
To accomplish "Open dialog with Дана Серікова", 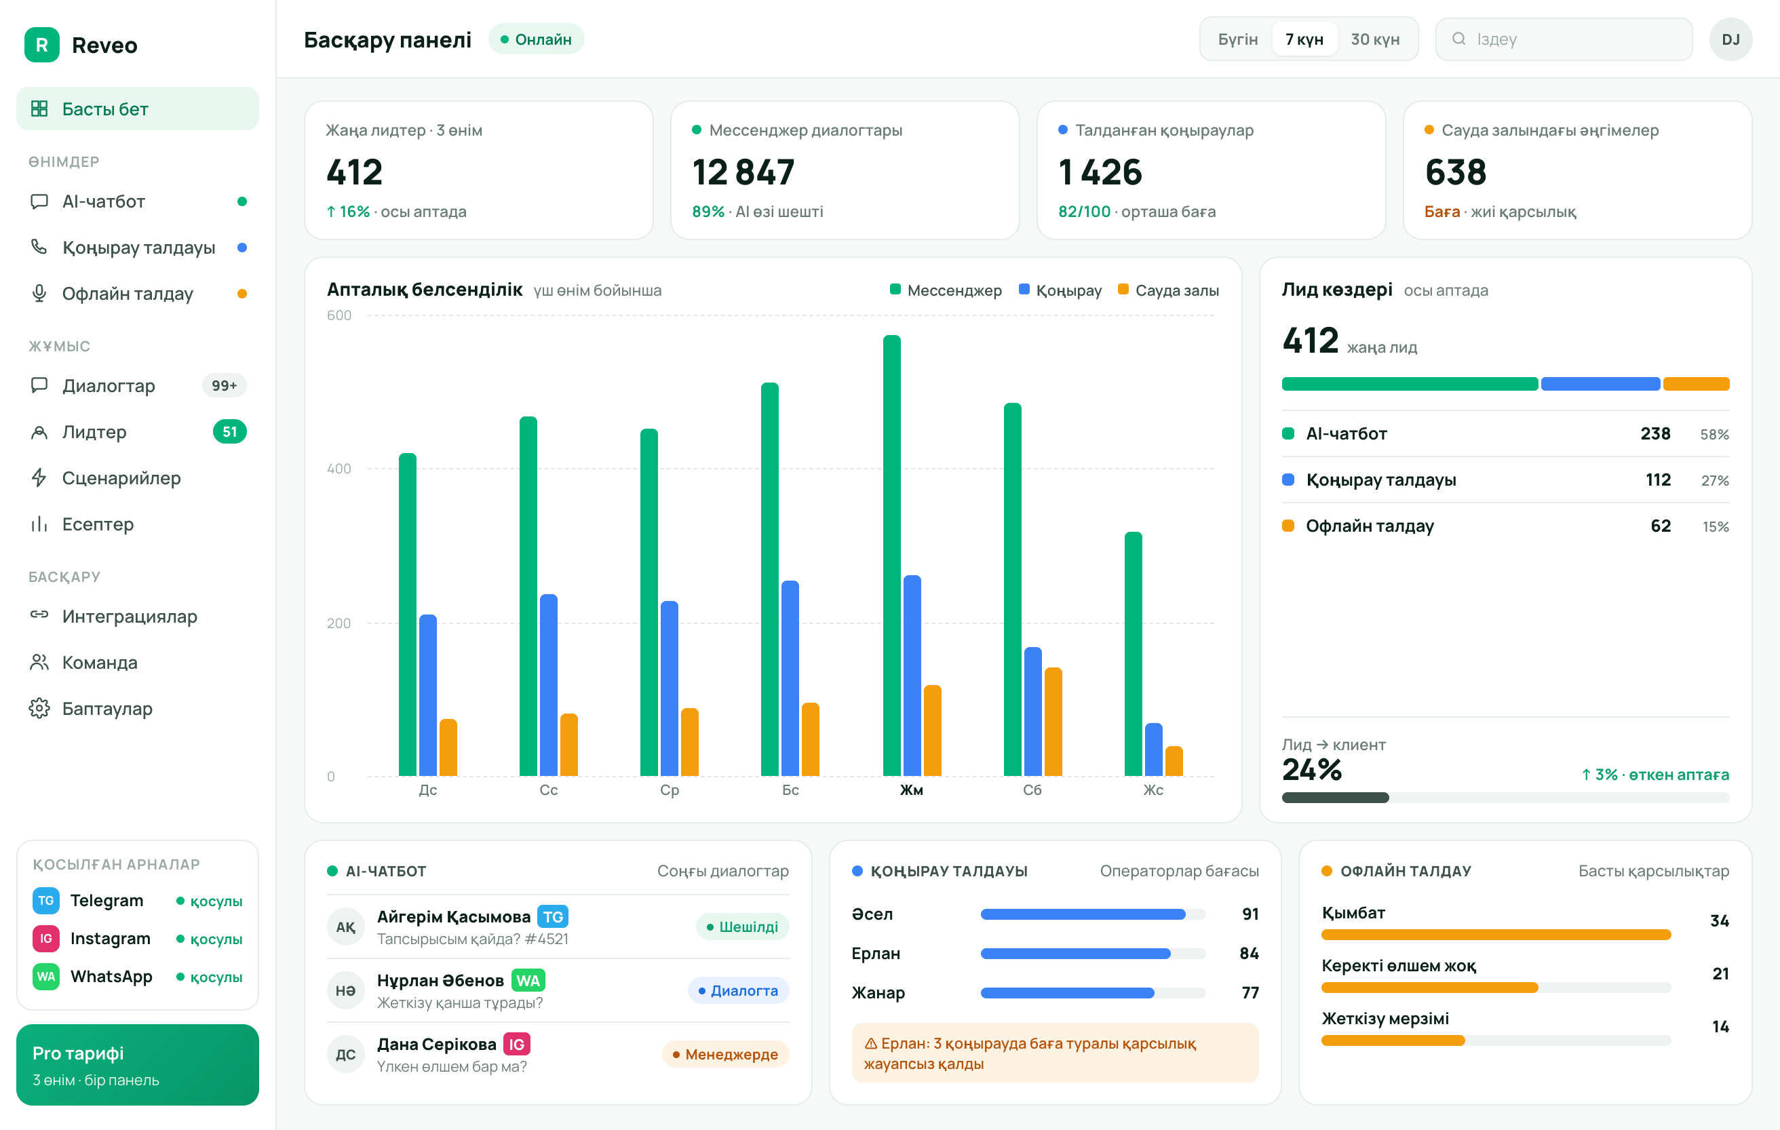I will 558,1055.
